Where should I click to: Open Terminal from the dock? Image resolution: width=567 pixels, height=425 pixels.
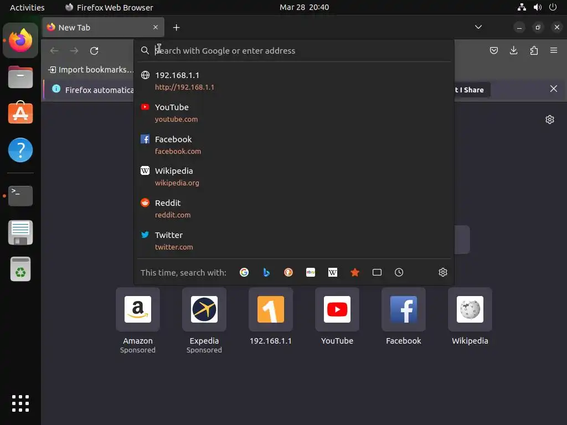[x=20, y=196]
